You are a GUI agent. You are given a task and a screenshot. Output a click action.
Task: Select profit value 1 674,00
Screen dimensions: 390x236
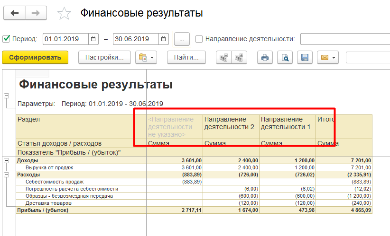(231, 210)
